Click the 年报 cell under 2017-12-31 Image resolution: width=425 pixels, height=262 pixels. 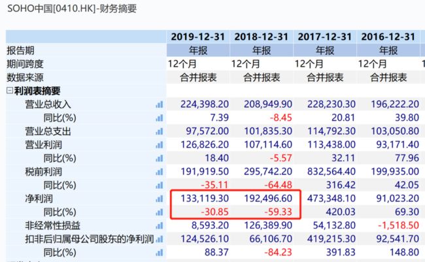pyautogui.click(x=325, y=50)
